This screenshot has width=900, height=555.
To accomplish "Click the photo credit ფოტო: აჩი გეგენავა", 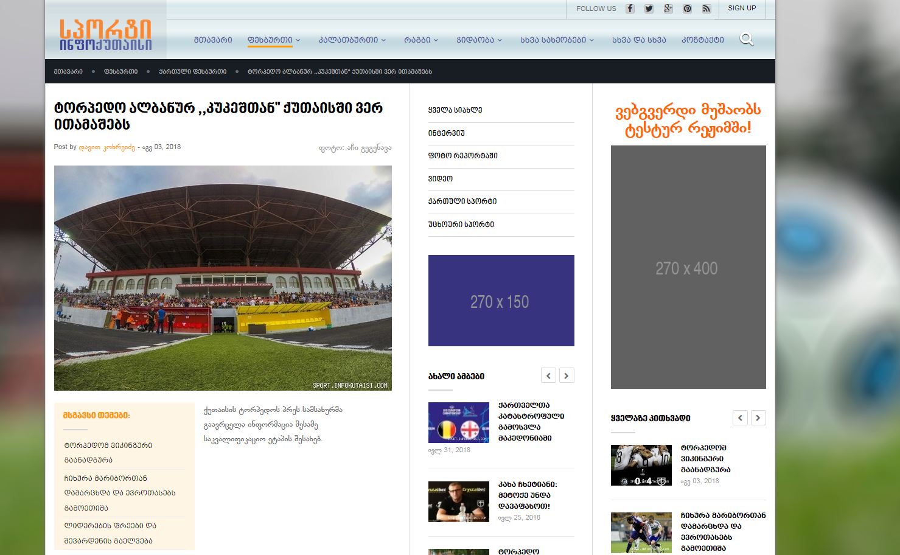I will 355,148.
